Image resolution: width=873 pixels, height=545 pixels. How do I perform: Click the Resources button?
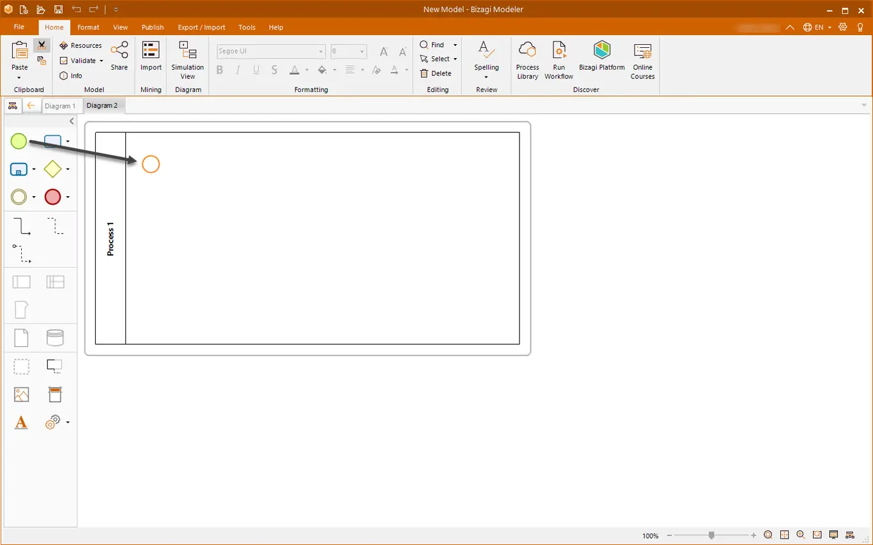(x=81, y=45)
